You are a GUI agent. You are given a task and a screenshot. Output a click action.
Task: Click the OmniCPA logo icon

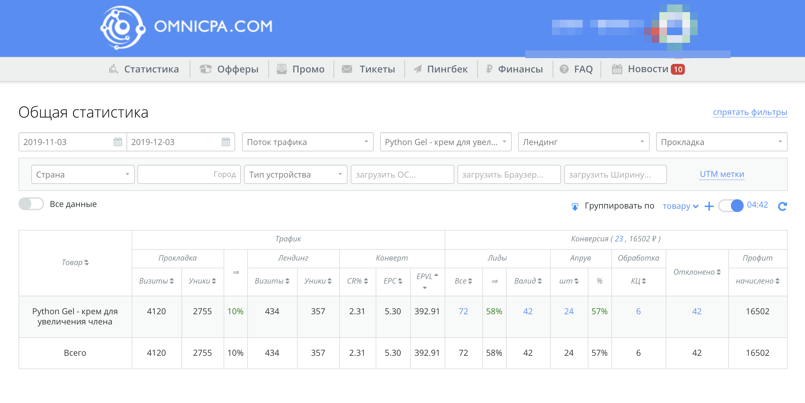tap(123, 27)
